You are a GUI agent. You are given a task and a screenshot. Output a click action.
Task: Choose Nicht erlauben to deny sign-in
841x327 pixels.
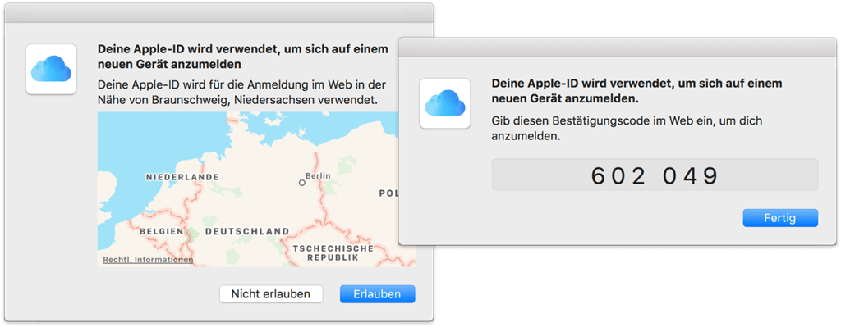pos(271,294)
